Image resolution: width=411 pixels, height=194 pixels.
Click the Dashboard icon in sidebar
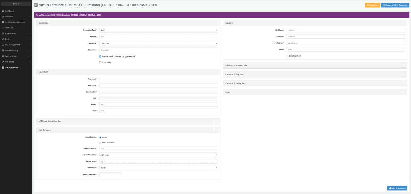(x=3, y=11)
